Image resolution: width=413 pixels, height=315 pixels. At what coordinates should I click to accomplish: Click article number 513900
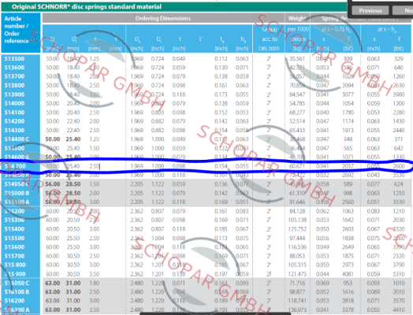coord(14,94)
